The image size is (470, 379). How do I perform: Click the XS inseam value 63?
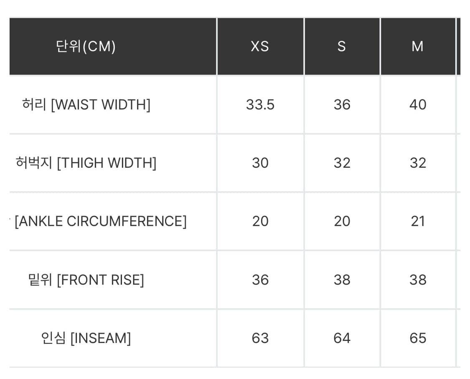coord(260,338)
